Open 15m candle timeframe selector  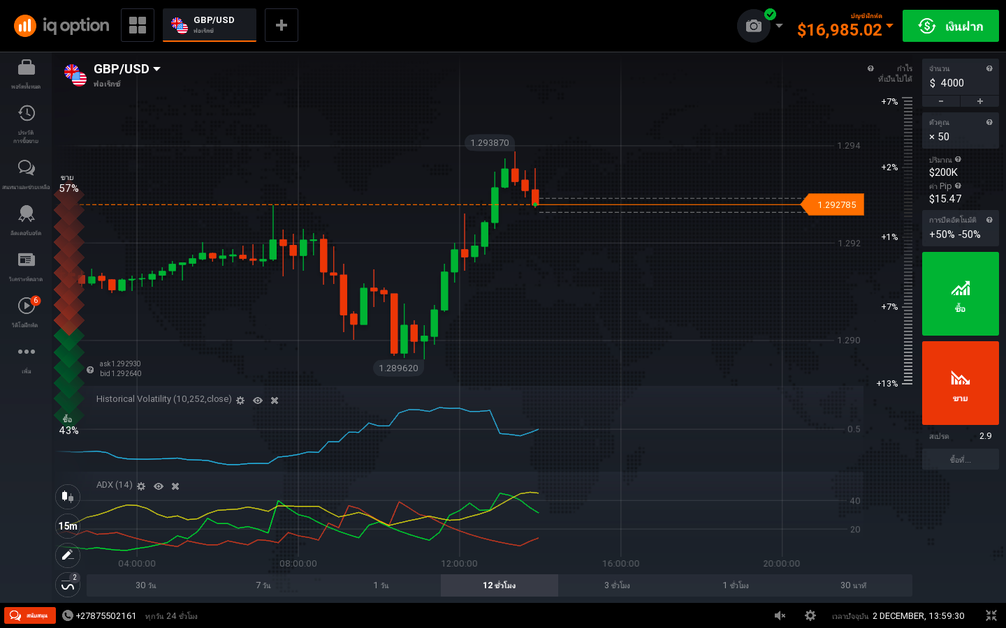[68, 526]
